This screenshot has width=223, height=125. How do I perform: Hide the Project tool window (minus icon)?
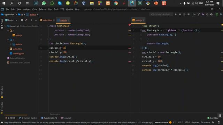(x=36, y=20)
